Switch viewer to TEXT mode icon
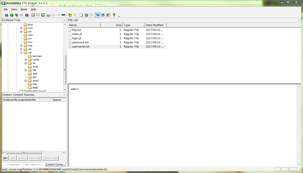This screenshot has width=303, height=173. point(103,15)
